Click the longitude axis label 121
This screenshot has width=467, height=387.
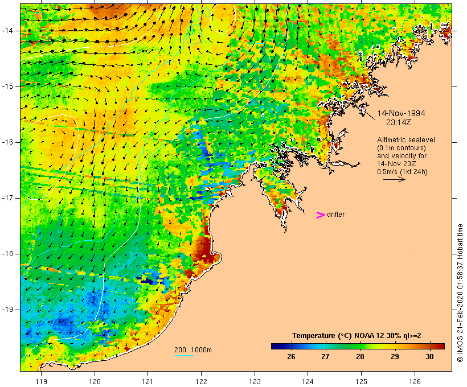tap(148, 381)
